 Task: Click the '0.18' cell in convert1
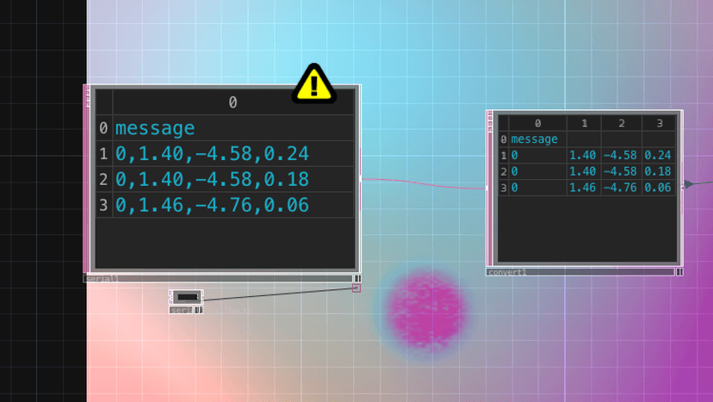click(660, 171)
